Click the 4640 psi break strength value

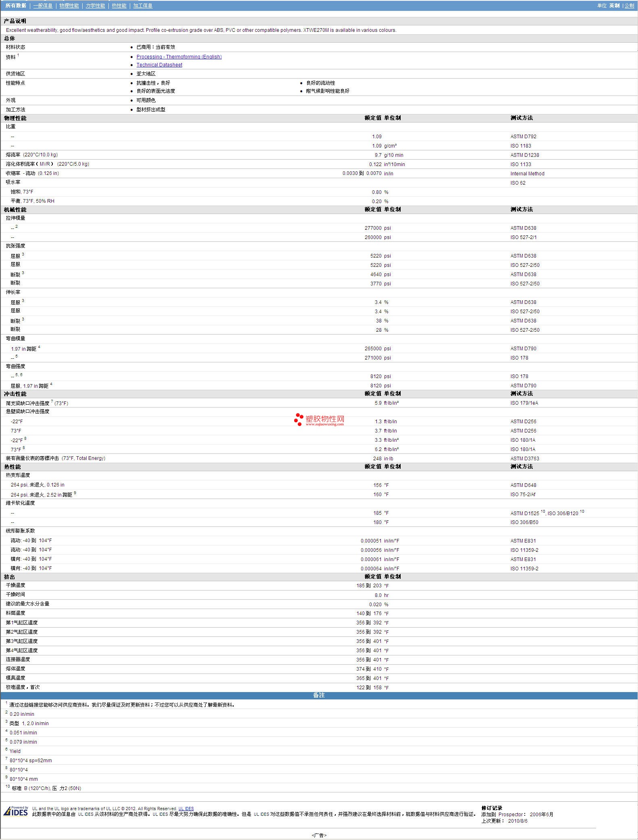[x=380, y=274]
